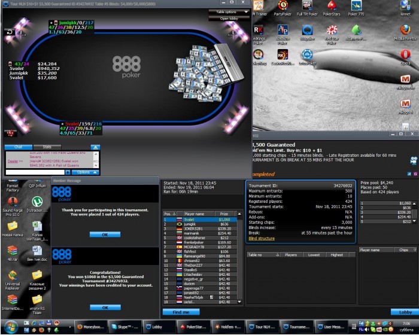Viewport: 419px width, 335px height.
Task: Click the Highest column header
Action: 337,255
